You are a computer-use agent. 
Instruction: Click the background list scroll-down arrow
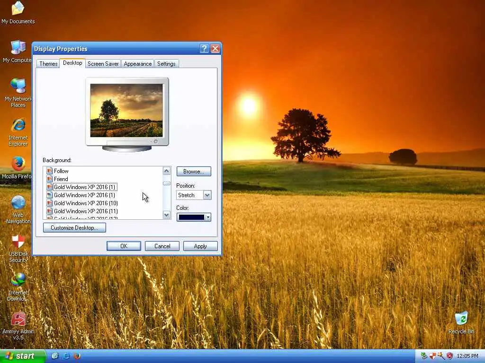(166, 215)
